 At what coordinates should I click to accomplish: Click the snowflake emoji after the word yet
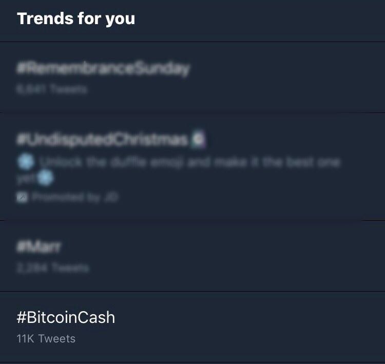[x=45, y=178]
